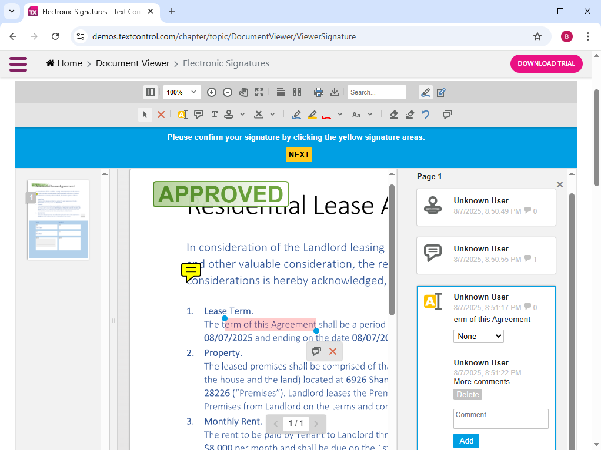Select the text highlight annotation tool
Screen dimensions: 601x450
182,115
